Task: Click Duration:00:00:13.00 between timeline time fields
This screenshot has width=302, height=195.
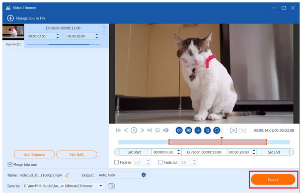Action: (x=204, y=152)
